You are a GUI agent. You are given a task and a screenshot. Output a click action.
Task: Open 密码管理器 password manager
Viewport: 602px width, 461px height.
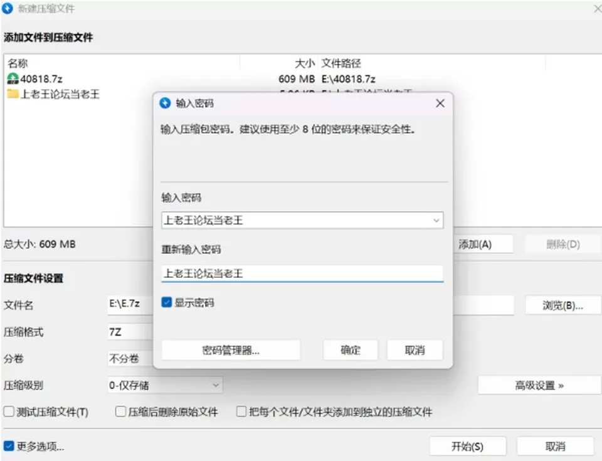pos(231,350)
